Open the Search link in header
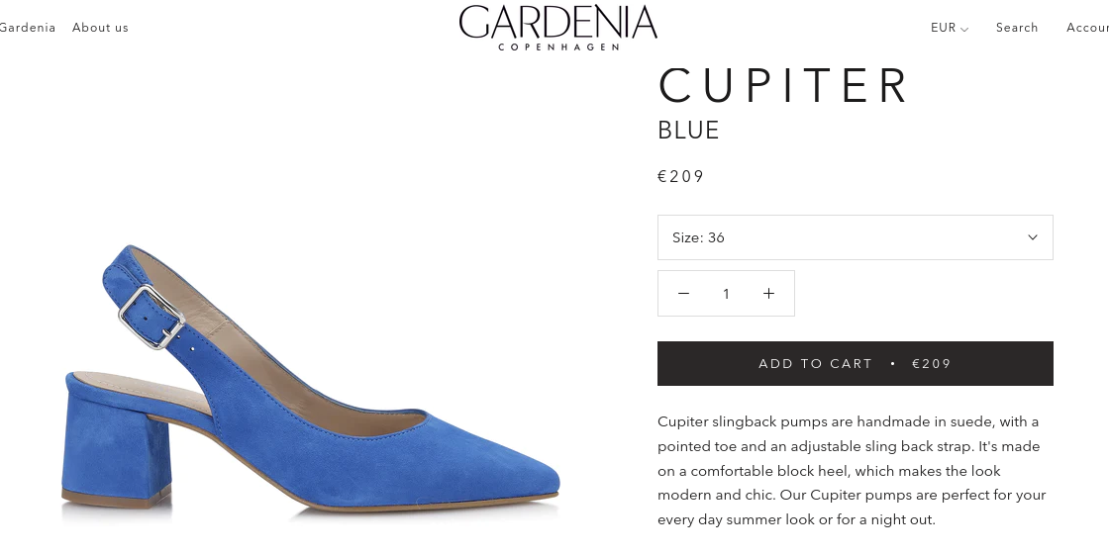Viewport: 1109px width, 556px height. pyautogui.click(x=1017, y=28)
